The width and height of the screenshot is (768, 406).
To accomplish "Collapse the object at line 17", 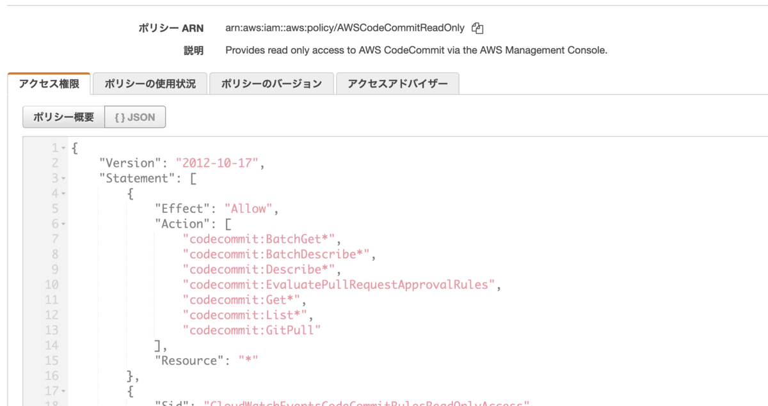I will click(63, 391).
